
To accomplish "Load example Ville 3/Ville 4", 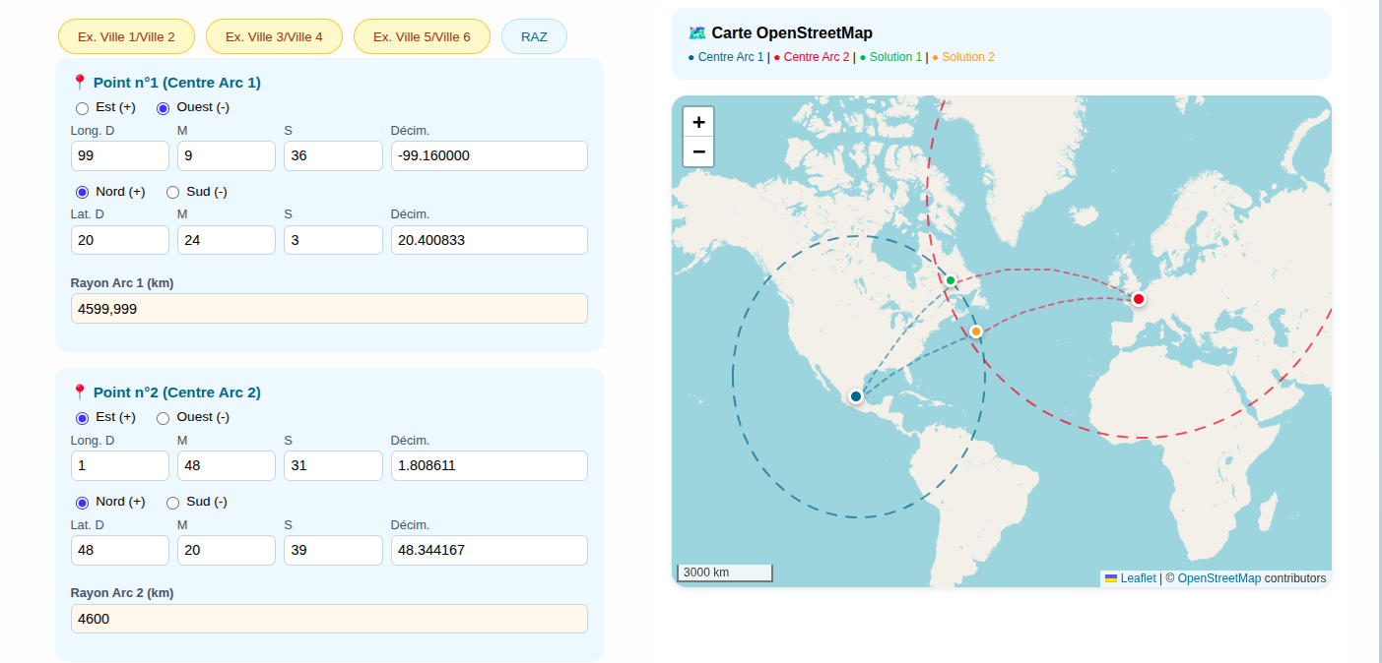I will (274, 36).
